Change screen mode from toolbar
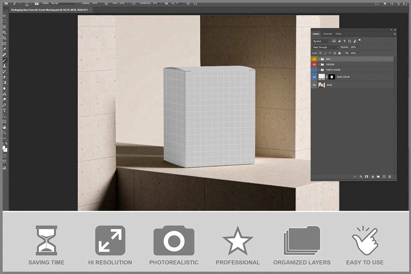 coord(4,161)
